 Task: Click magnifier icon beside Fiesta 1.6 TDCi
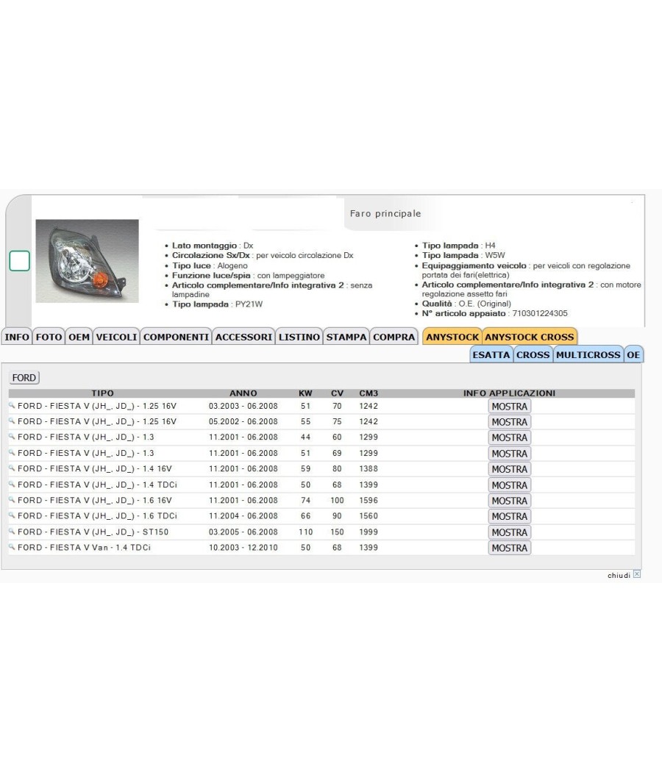12,515
